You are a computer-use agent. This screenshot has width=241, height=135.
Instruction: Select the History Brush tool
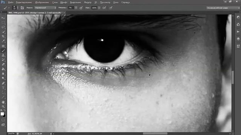click(x=3, y=60)
